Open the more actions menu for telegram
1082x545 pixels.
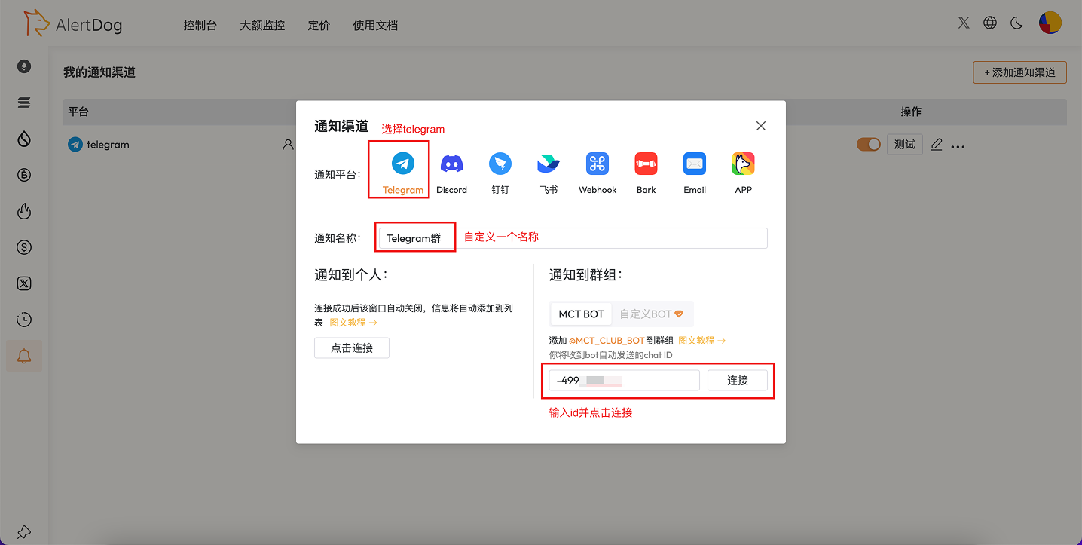point(957,144)
